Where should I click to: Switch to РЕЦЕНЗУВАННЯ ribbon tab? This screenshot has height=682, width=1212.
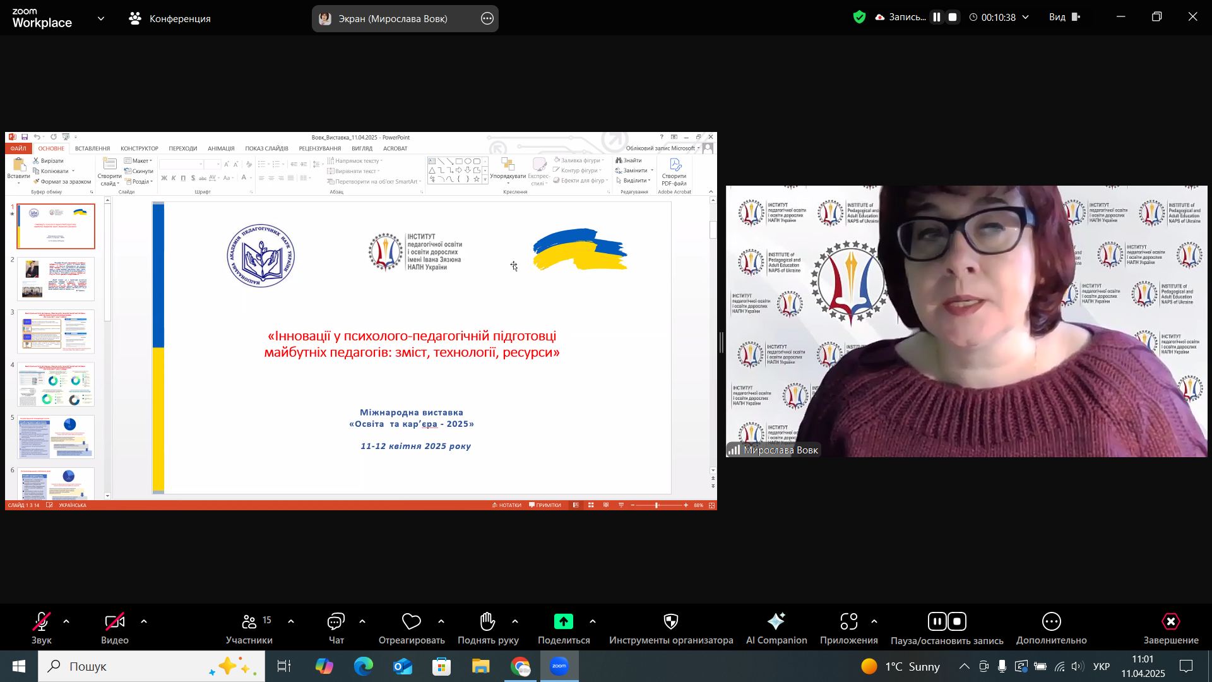click(x=319, y=148)
